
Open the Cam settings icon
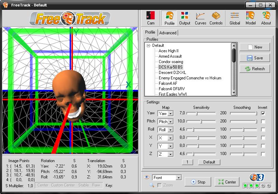[151, 18]
